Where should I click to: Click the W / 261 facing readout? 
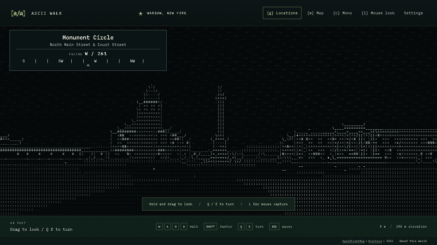pos(96,54)
